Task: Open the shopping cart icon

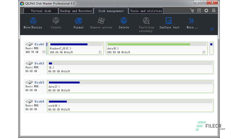Action: [x=192, y=11]
